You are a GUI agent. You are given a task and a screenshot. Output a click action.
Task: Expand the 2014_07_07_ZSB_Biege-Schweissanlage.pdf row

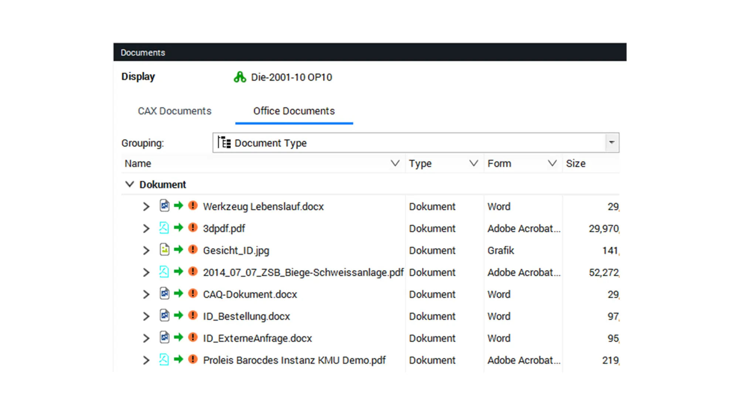[146, 272]
